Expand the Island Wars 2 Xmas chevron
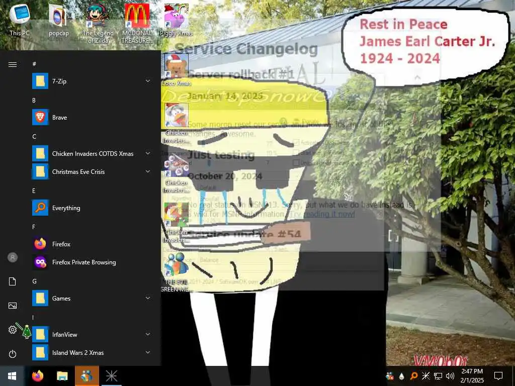 148,352
